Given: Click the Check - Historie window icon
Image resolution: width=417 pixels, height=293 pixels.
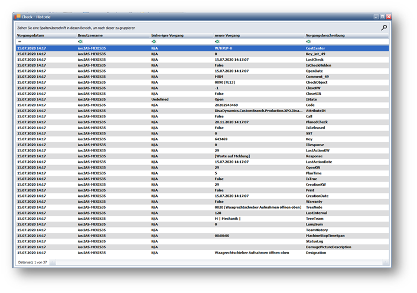Looking at the screenshot, I should tap(18, 17).
